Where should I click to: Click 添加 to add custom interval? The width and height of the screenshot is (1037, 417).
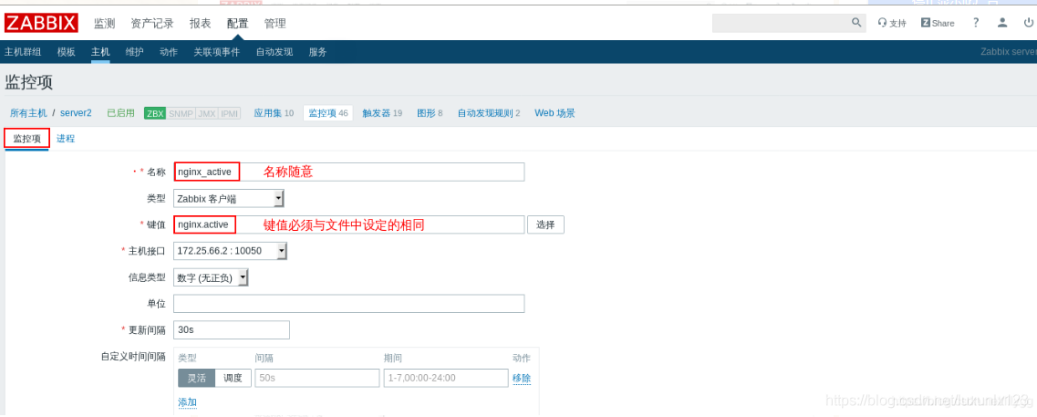pyautogui.click(x=187, y=401)
